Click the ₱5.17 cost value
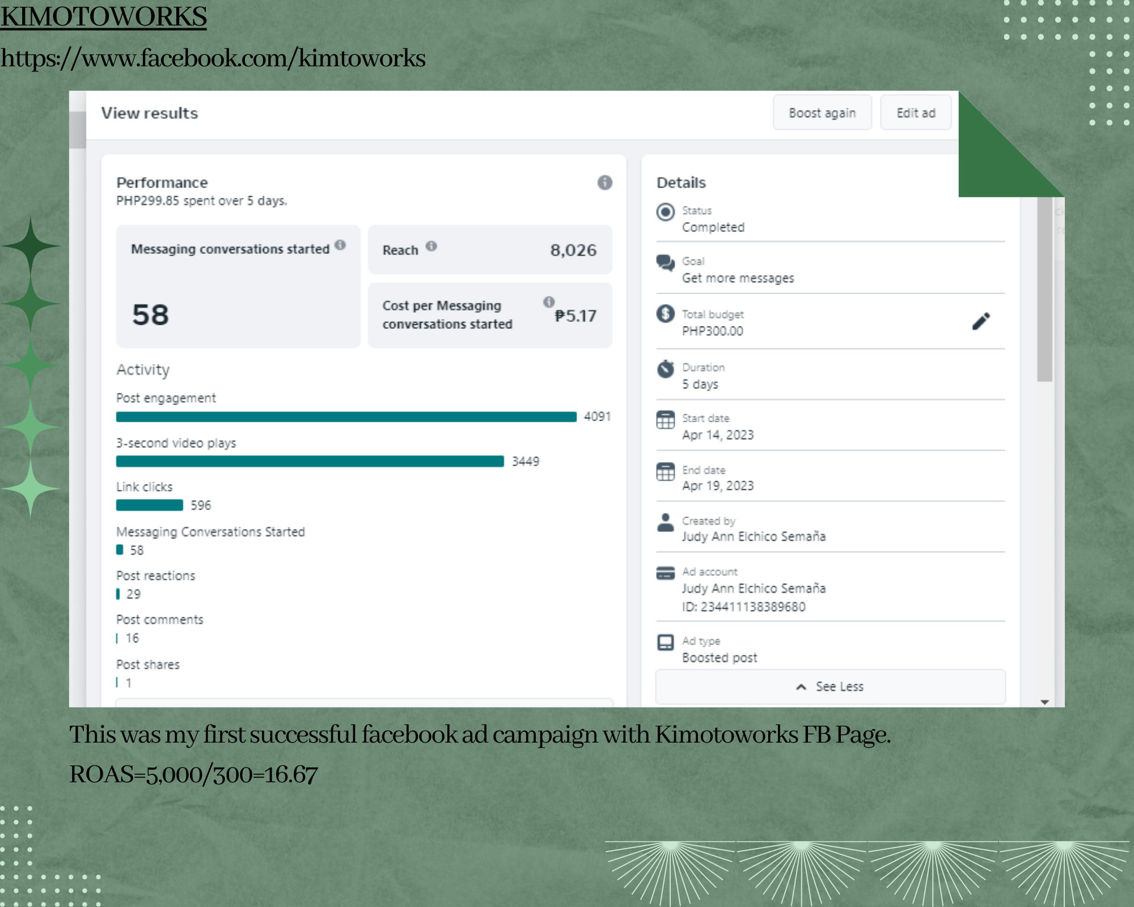 click(x=576, y=316)
